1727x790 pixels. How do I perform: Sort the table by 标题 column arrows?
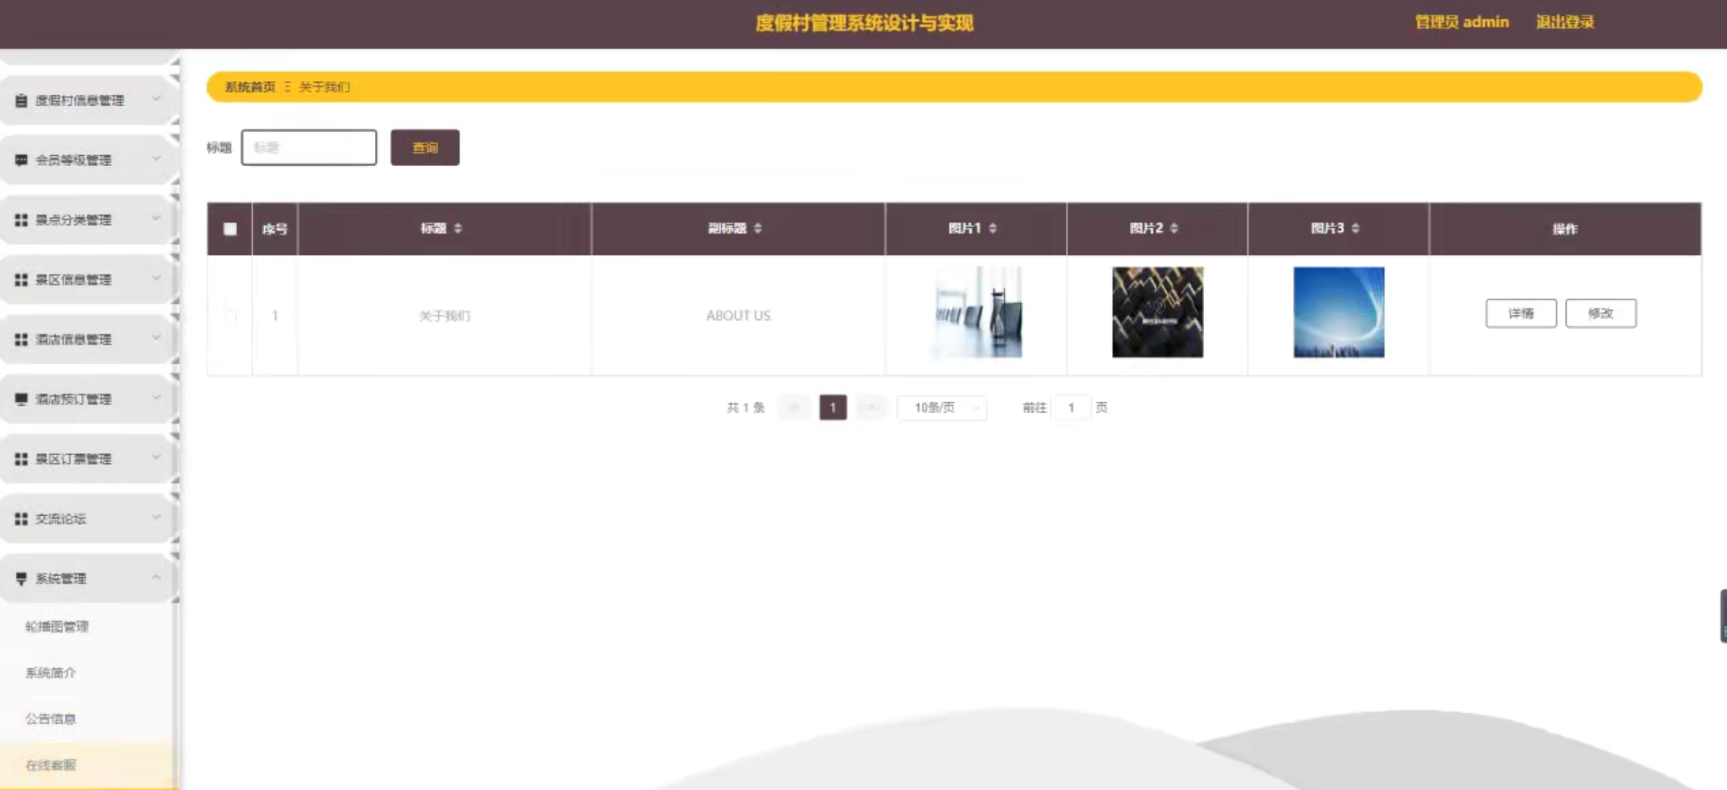[458, 228]
